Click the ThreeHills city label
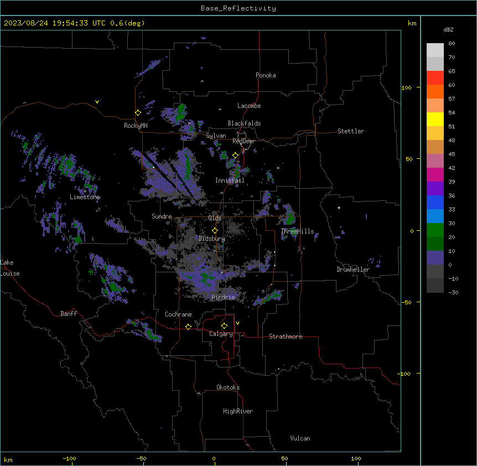The height and width of the screenshot is (466, 477). 297,231
